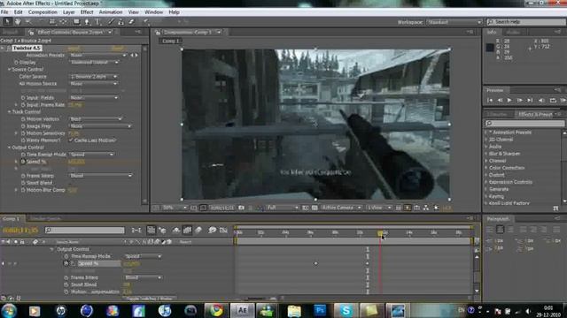The width and height of the screenshot is (567, 318).
Task: Select the Hand tool
Action: pyautogui.click(x=18, y=21)
